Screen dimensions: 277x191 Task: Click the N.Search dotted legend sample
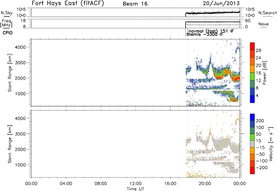pos(268,17)
